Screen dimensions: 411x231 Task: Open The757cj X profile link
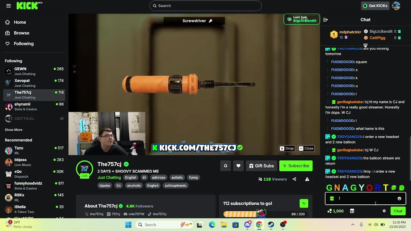point(94,214)
